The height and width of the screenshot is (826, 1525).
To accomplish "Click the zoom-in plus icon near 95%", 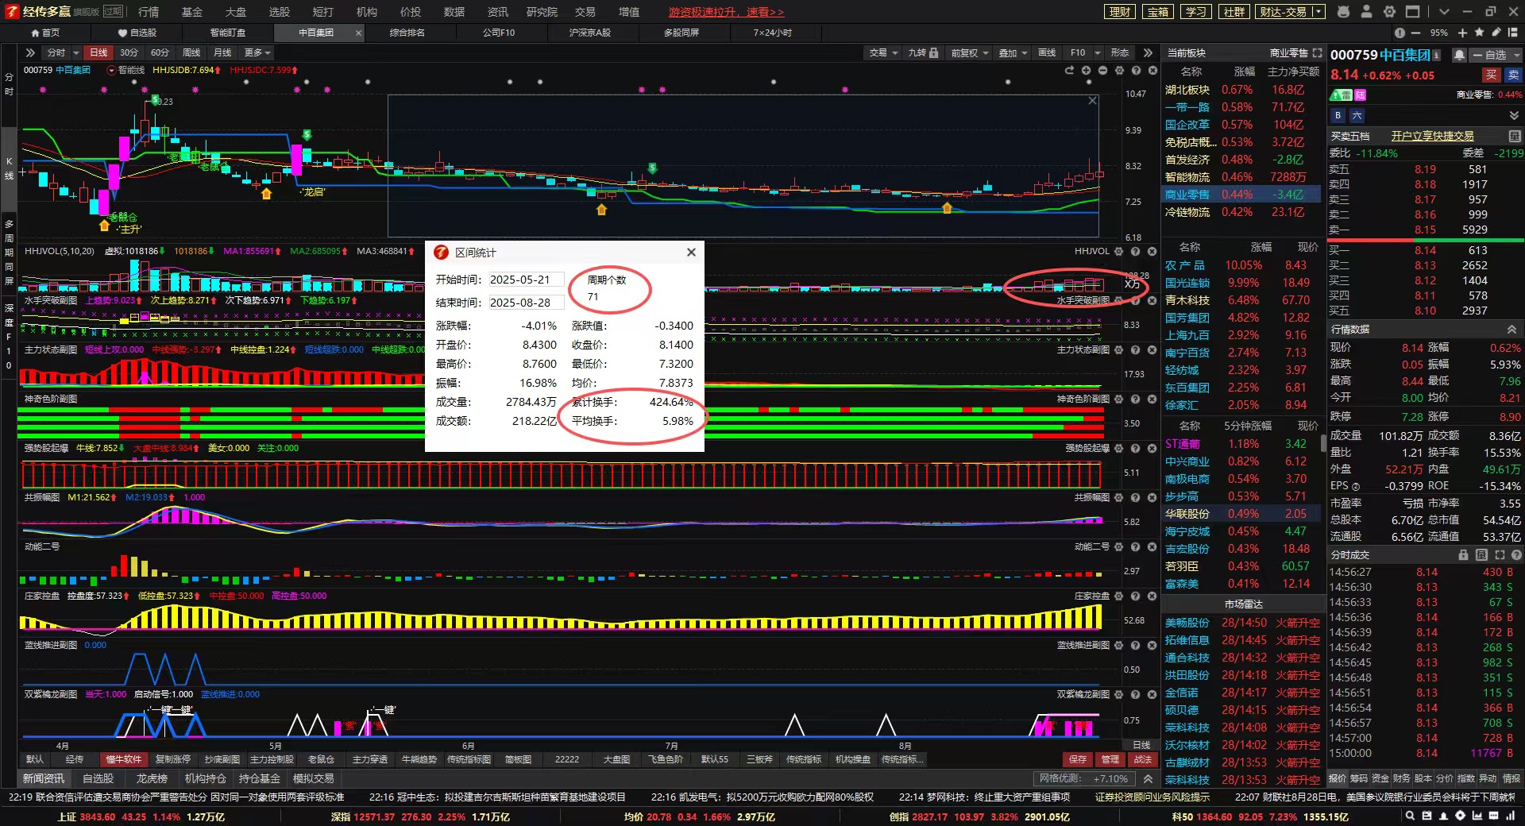I will pos(1462,33).
